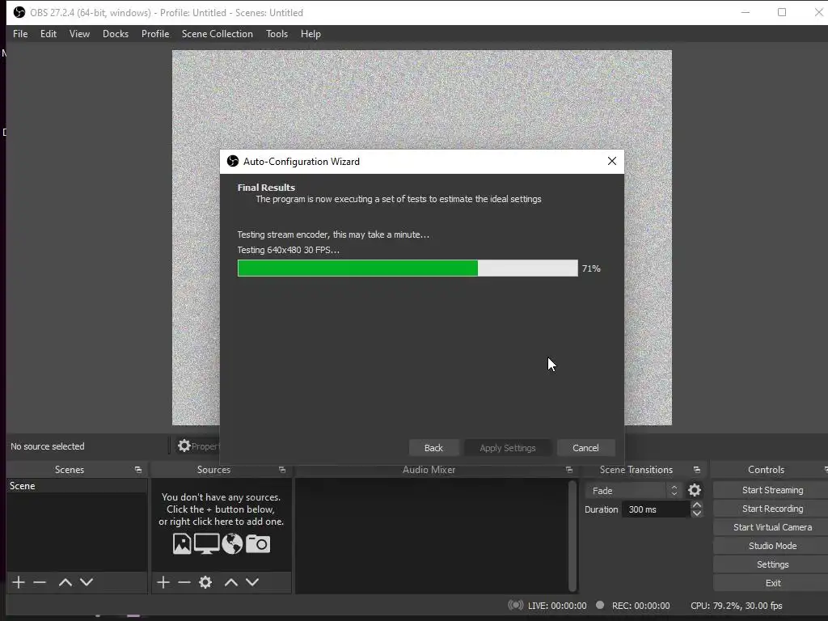Image resolution: width=828 pixels, height=621 pixels.
Task: Increase transition duration with up arrow
Action: click(x=696, y=505)
